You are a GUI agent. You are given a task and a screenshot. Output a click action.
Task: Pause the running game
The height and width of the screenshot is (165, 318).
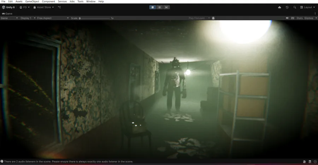(x=159, y=7)
